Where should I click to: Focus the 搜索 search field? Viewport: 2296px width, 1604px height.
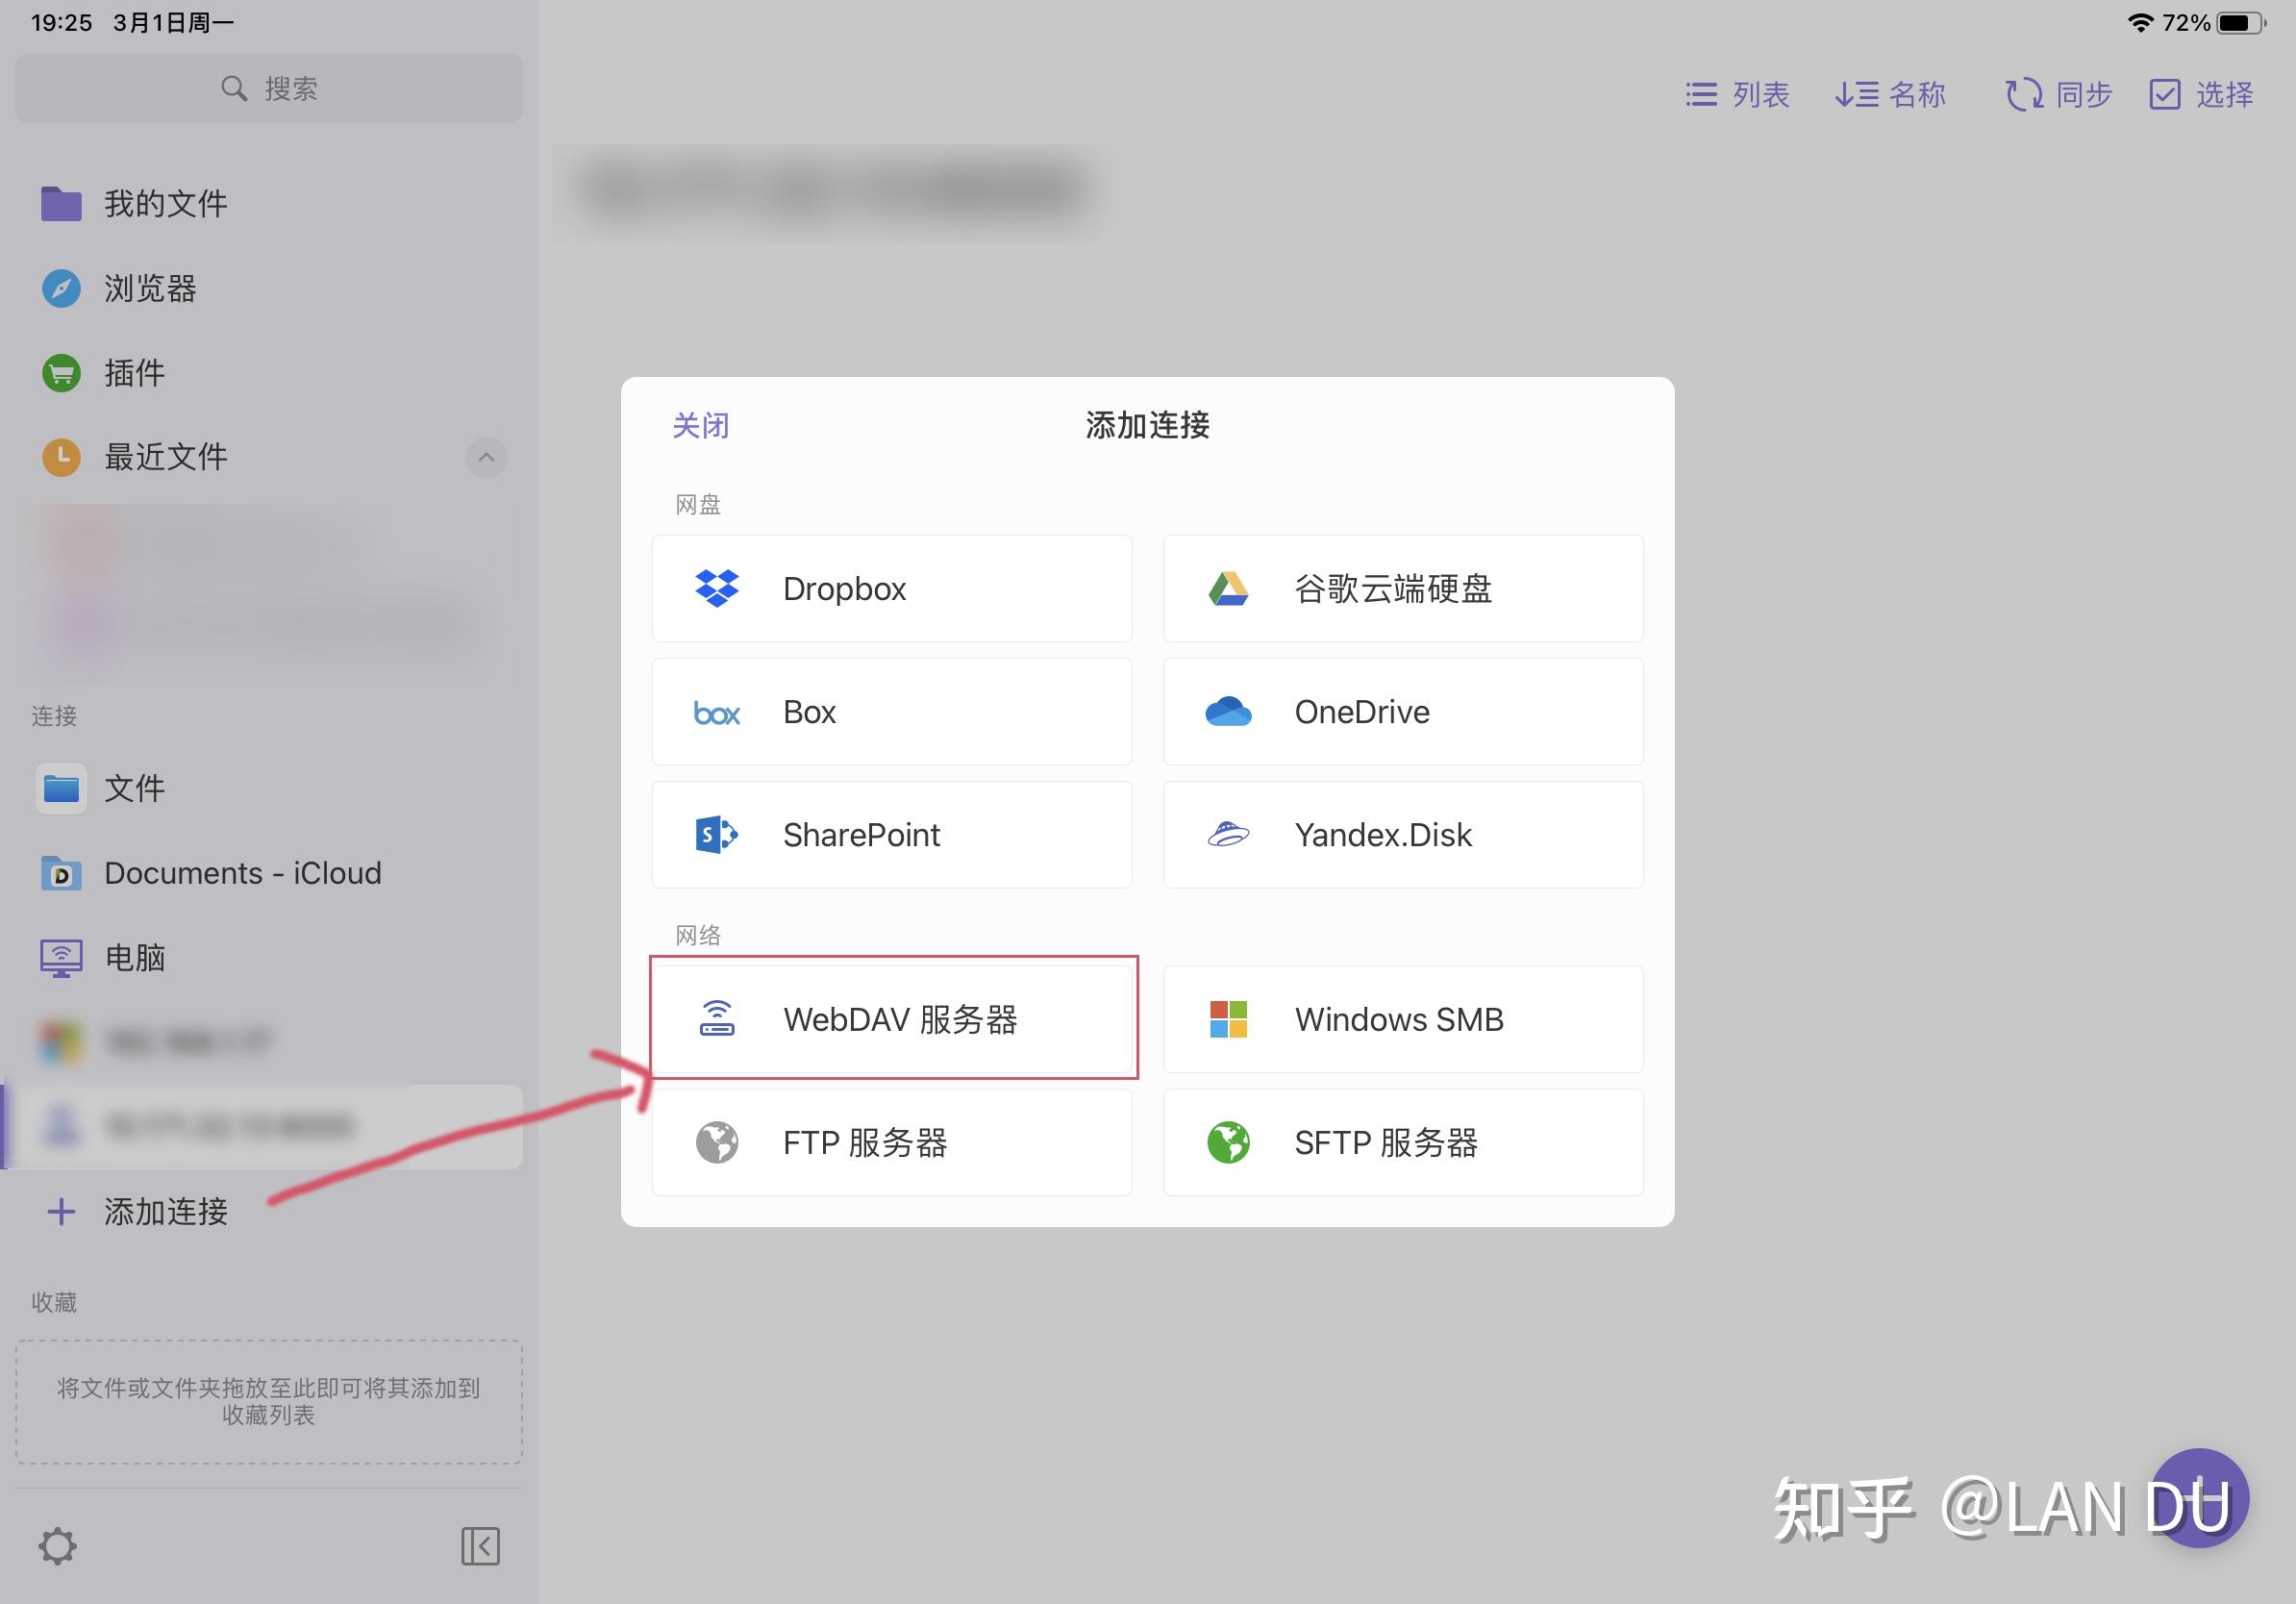click(x=269, y=89)
